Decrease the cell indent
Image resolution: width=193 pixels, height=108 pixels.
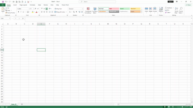49,12
